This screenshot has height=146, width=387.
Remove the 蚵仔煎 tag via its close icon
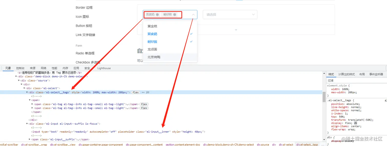[x=175, y=15]
